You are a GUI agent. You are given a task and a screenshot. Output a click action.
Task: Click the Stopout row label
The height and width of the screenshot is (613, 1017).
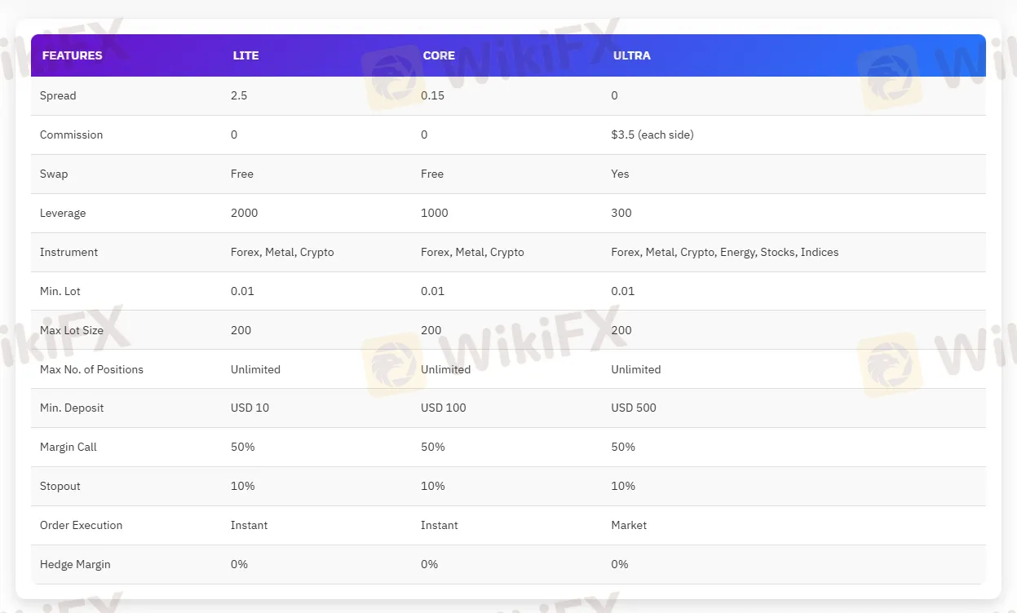(60, 486)
